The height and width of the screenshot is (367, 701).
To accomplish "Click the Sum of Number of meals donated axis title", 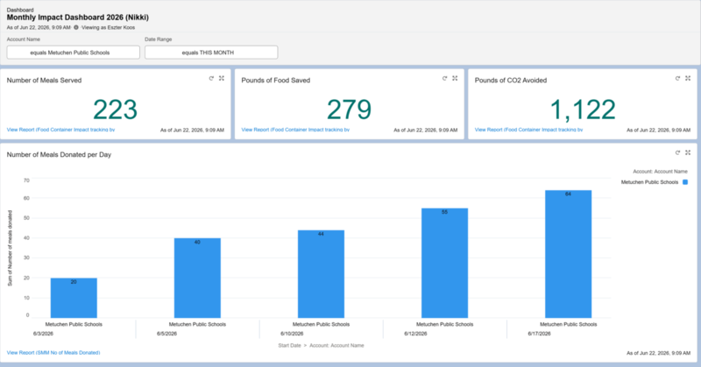I will [x=10, y=248].
